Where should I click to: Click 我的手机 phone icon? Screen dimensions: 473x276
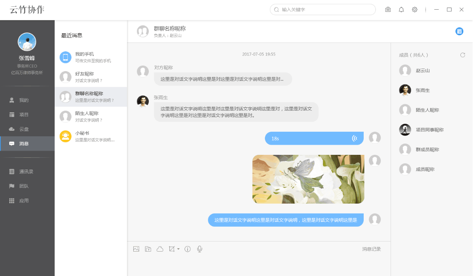(66, 57)
